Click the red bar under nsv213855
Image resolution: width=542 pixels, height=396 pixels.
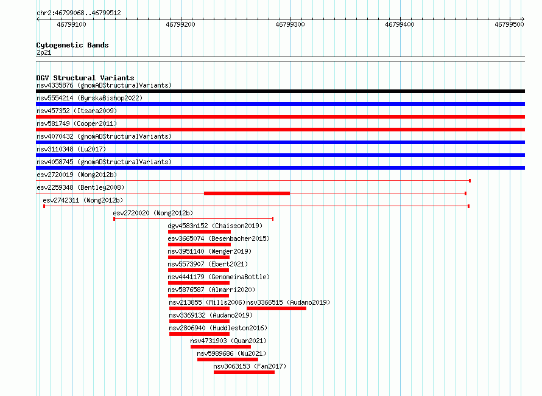click(x=200, y=308)
